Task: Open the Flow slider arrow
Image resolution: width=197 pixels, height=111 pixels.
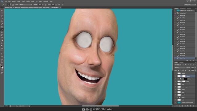Action: click(x=56, y=5)
